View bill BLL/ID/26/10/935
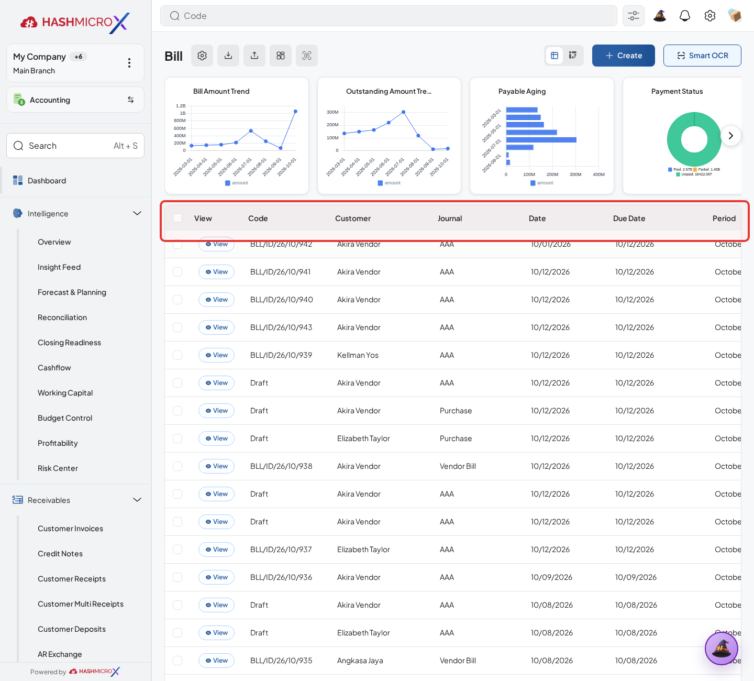 pyautogui.click(x=216, y=661)
